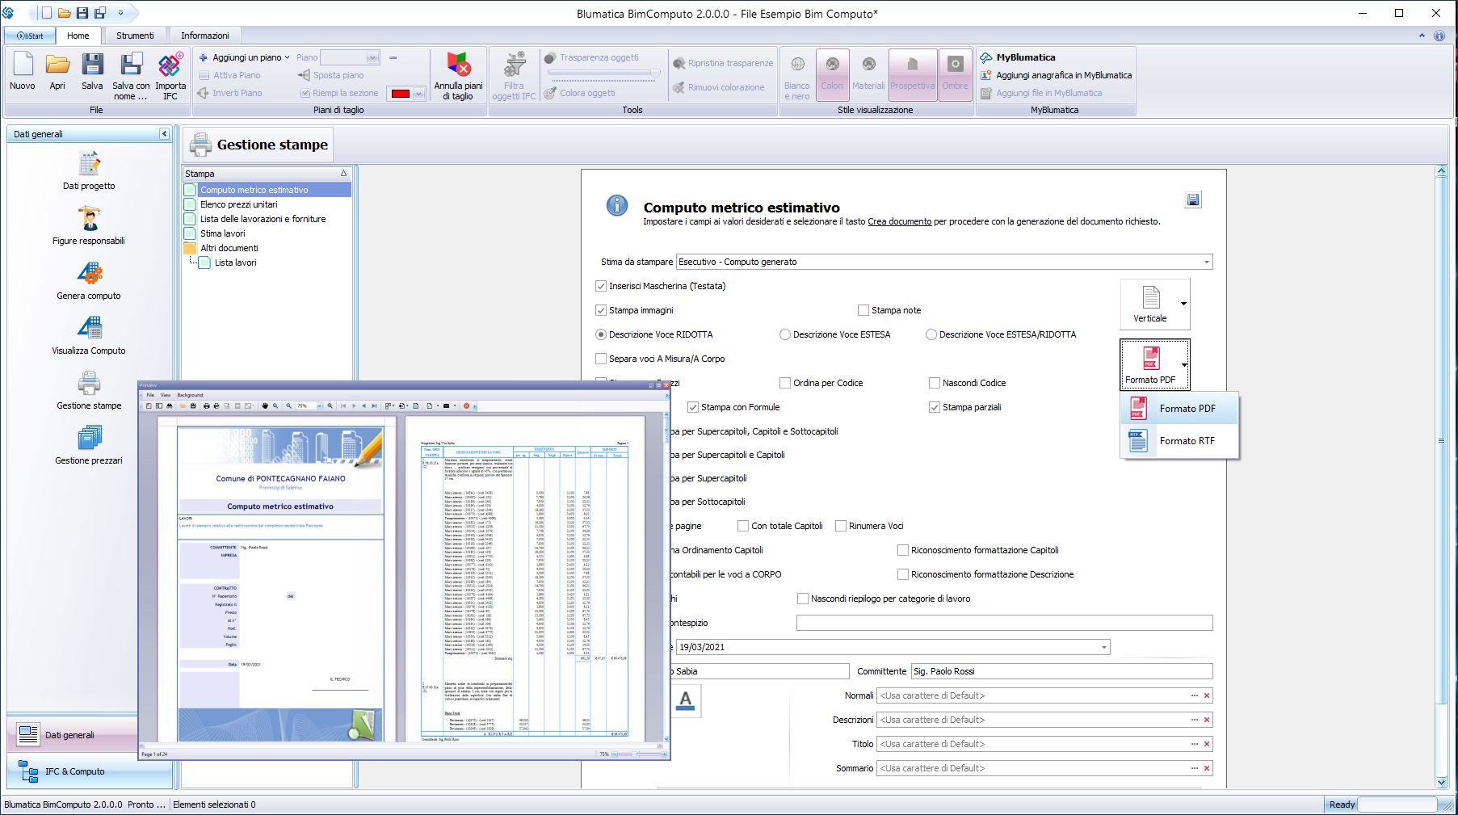Select Descrizione Voce ESTESA/RIDOTTA option
Viewport: 1458px width, 815px height.
931,334
